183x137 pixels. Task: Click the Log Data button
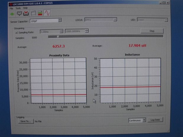click(155, 120)
